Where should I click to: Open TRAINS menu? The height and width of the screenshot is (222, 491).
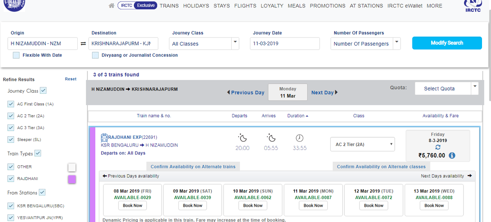[169, 6]
